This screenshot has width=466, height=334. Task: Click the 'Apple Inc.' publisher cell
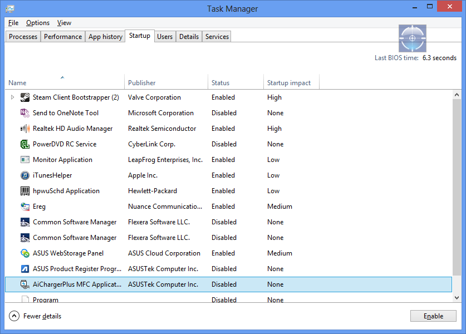[x=143, y=175]
